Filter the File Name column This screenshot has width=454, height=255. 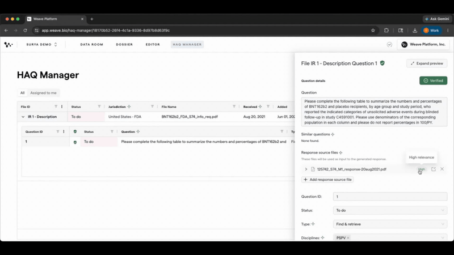pos(234,107)
